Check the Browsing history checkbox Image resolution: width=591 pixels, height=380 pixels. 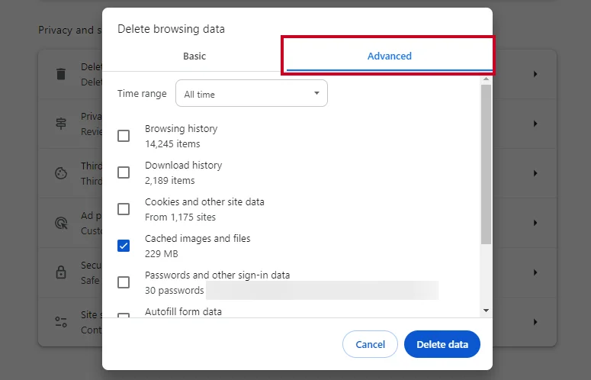[124, 136]
